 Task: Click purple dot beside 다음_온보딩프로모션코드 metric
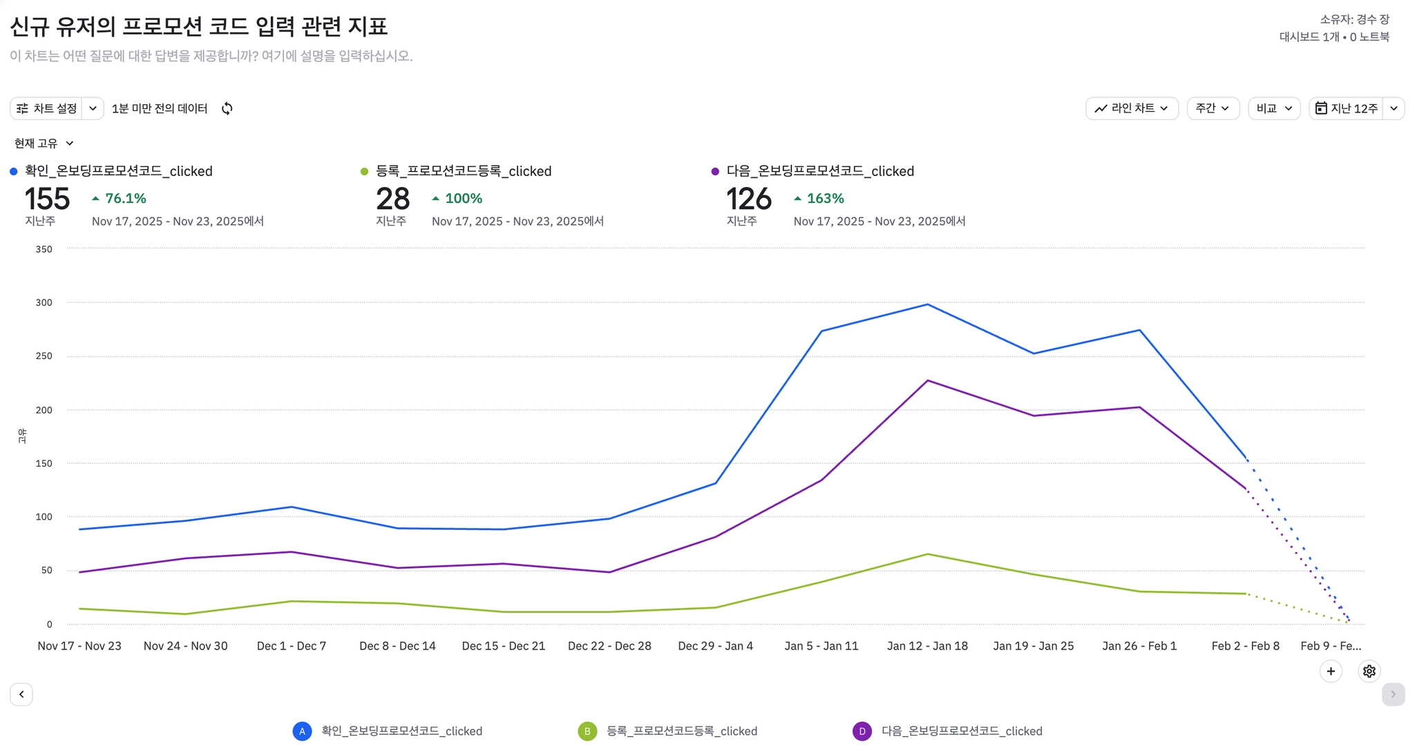[715, 171]
